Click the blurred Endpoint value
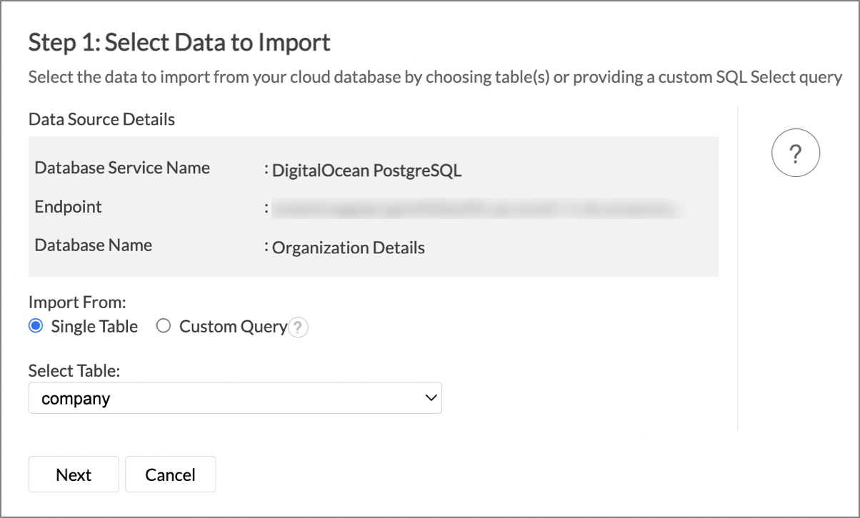 tap(475, 208)
